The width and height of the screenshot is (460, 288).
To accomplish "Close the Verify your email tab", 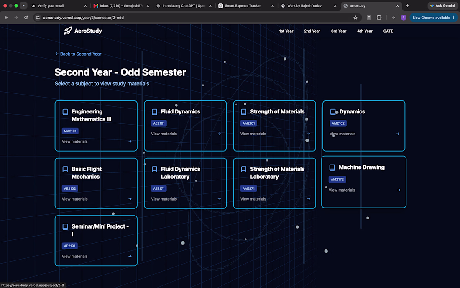I will point(85,5).
